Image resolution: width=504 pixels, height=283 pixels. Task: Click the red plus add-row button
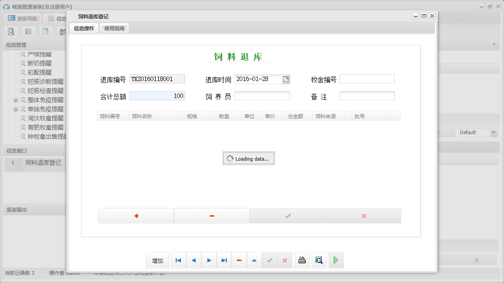click(136, 216)
